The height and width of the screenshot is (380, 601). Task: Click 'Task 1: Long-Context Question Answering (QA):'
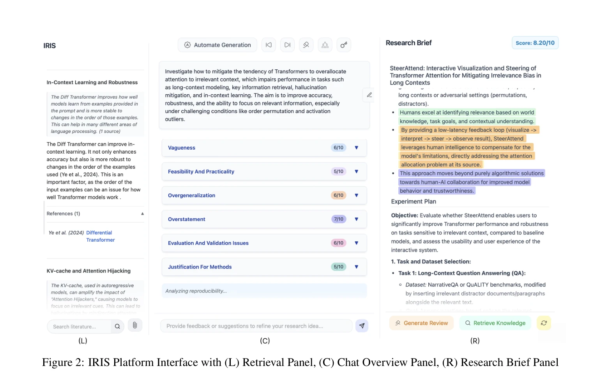tap(462, 273)
